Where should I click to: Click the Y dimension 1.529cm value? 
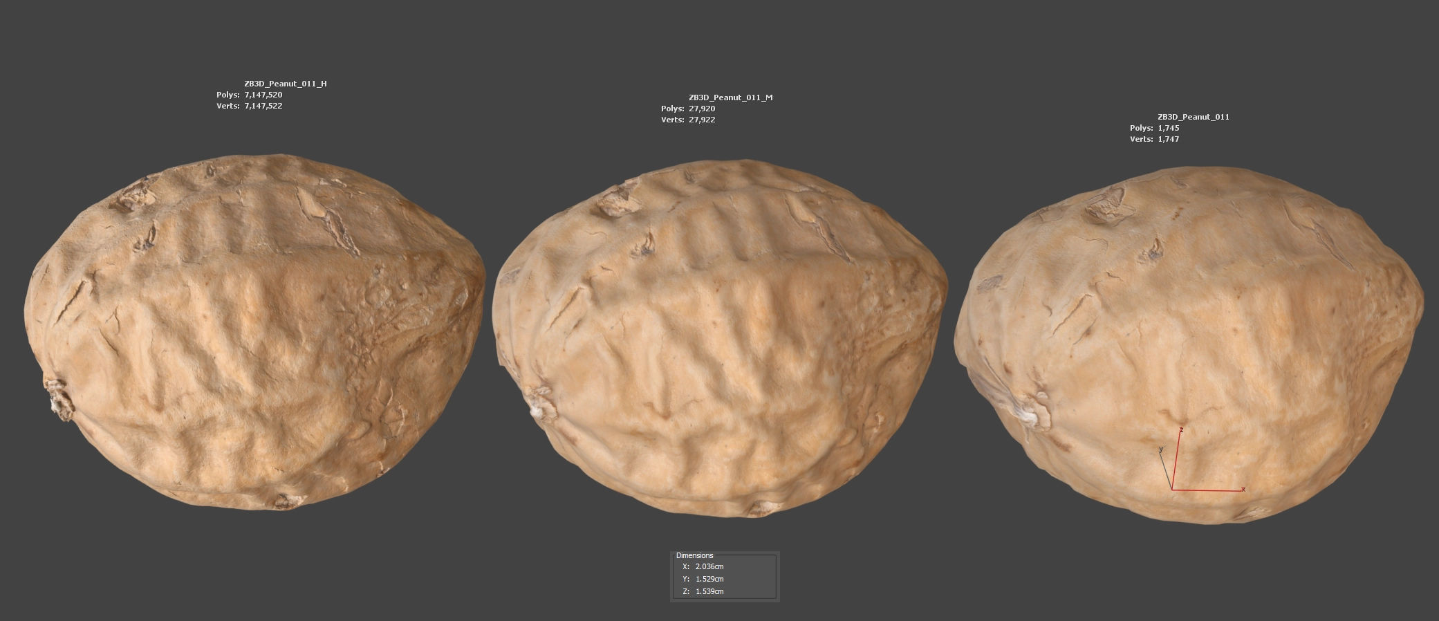click(709, 579)
